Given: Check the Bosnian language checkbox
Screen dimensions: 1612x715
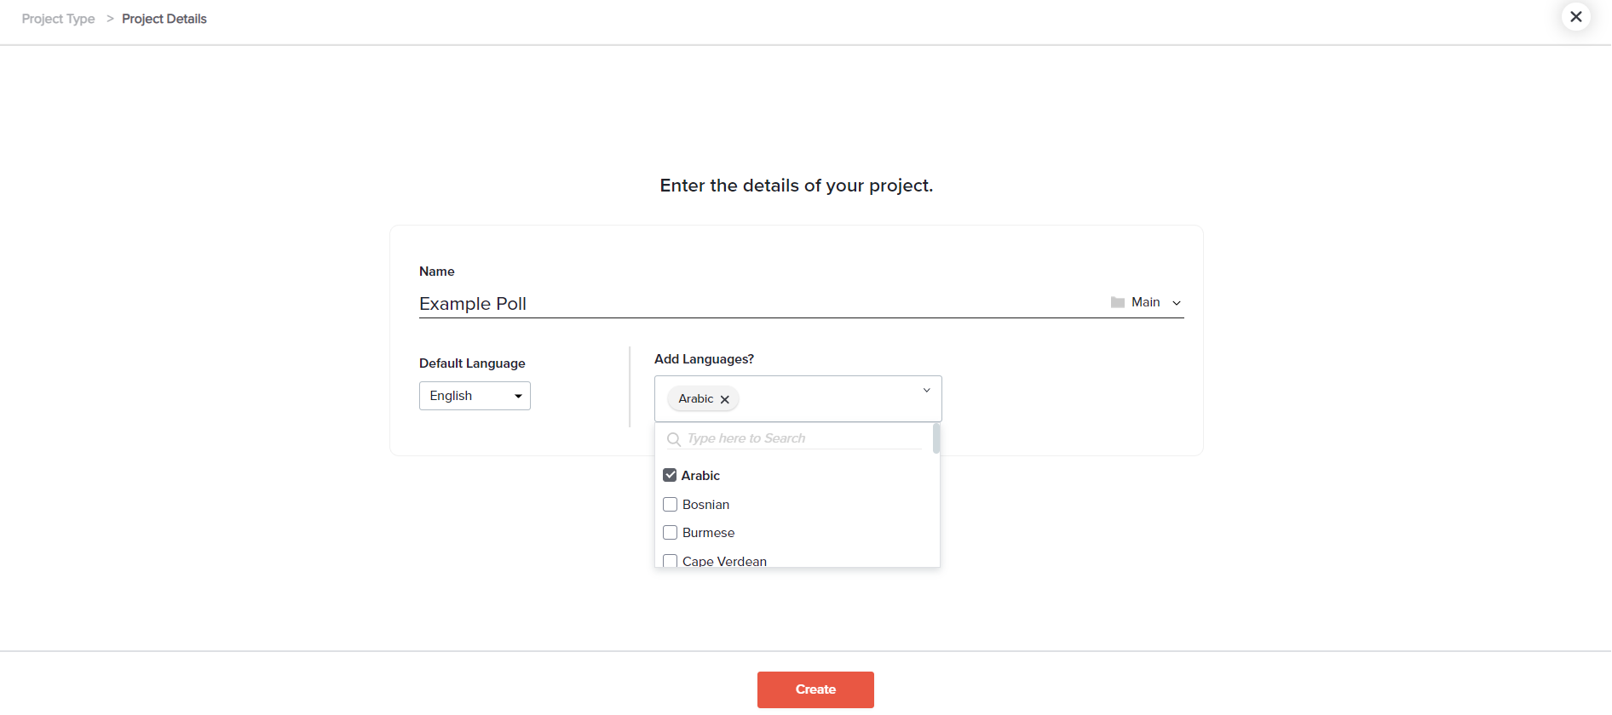Looking at the screenshot, I should tap(670, 505).
